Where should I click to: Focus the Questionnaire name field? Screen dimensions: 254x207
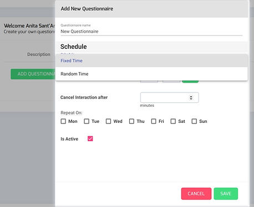(151, 32)
